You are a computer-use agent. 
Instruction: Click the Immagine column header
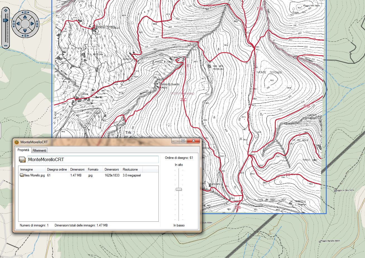[x=32, y=169]
